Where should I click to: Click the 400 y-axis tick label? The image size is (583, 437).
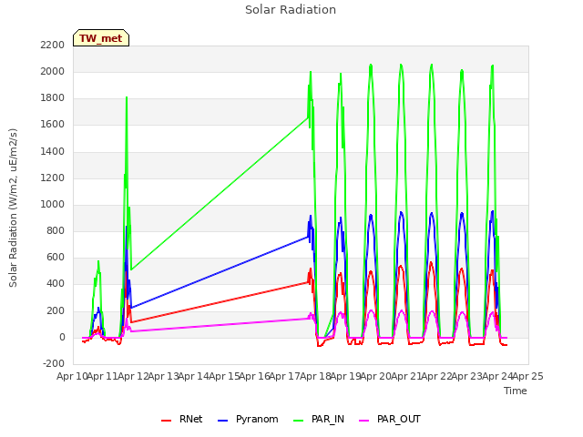point(56,284)
